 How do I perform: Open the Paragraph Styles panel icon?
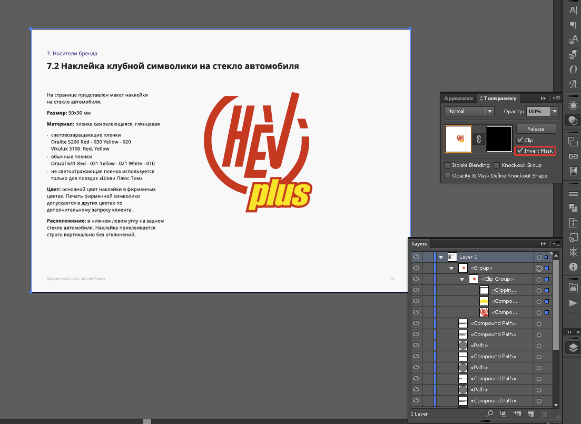coord(573,55)
